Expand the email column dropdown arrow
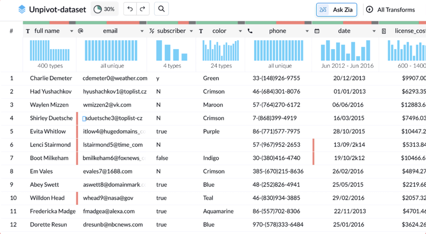Viewport: 426px width, 234px height. pos(142,31)
